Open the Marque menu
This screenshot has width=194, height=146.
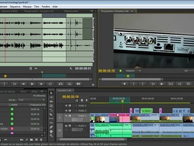click(27, 6)
